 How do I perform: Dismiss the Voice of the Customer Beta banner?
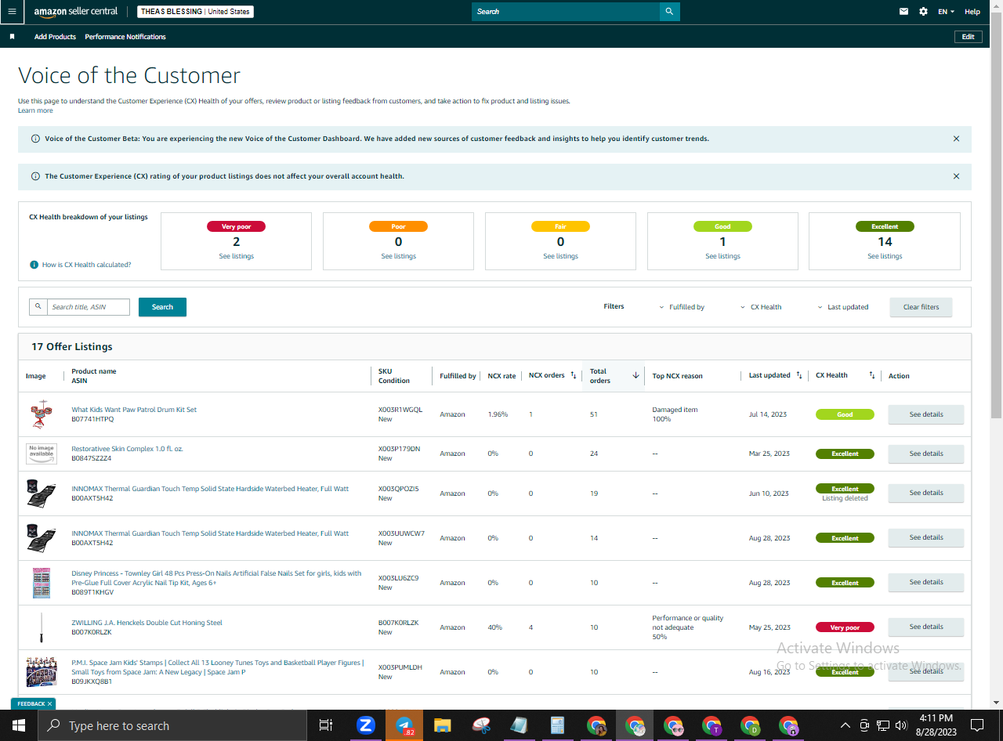pos(956,139)
